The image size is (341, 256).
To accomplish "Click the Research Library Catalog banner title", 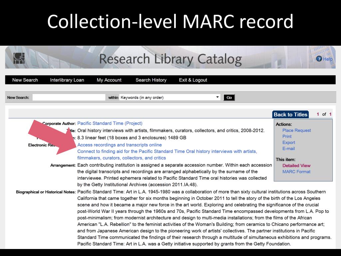I will click(x=170, y=59).
